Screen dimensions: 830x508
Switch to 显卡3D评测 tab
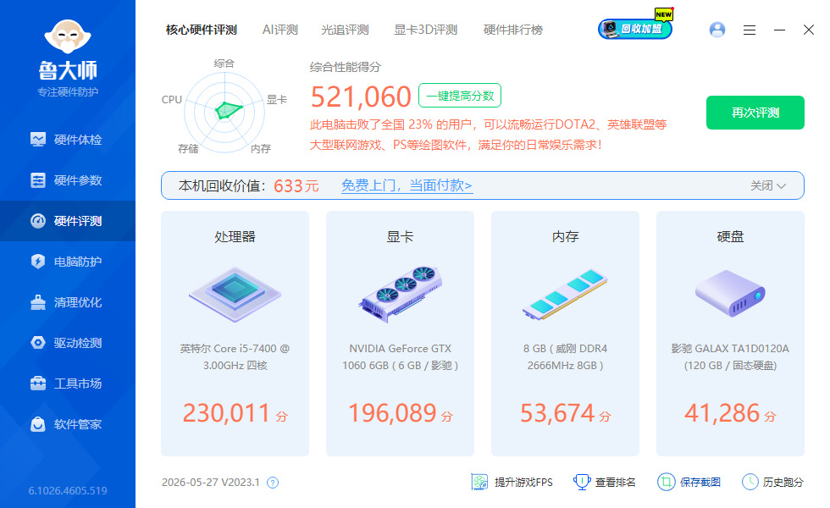[x=425, y=30]
